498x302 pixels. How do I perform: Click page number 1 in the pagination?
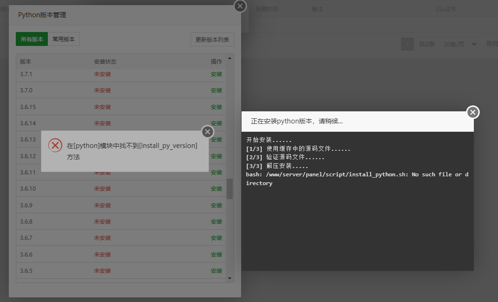click(407, 44)
